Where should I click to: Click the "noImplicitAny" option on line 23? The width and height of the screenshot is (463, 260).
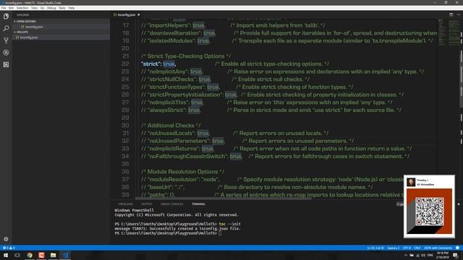(167, 71)
